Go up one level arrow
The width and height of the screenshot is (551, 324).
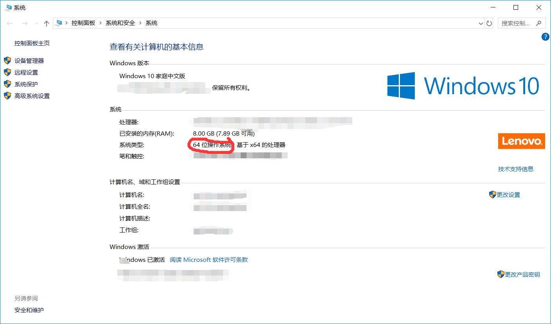click(x=47, y=23)
